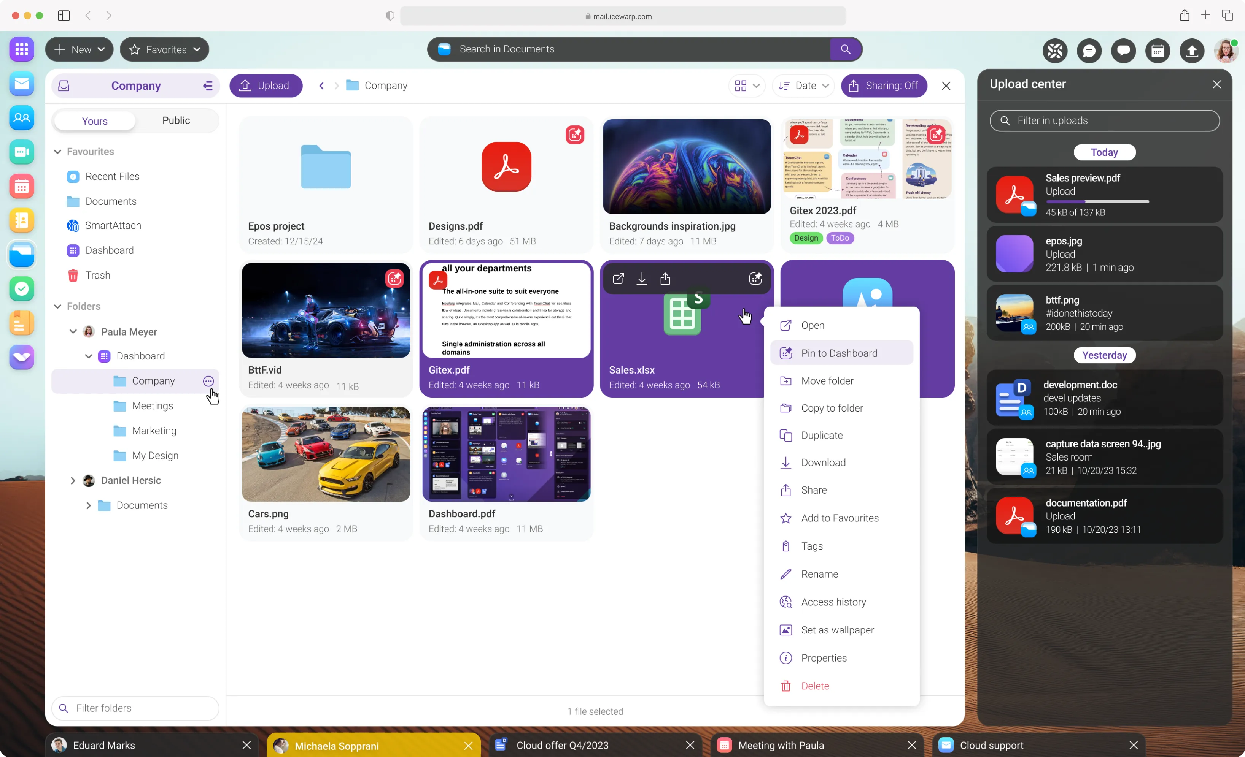Select Access history in context menu
1245x757 pixels.
coord(833,602)
